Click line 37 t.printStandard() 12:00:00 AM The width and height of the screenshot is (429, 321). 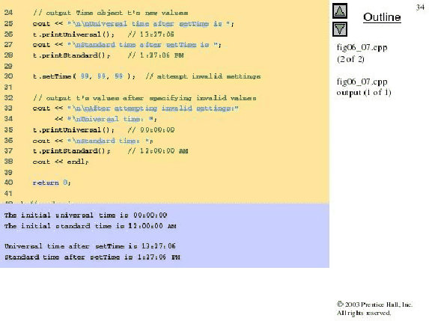click(x=110, y=151)
